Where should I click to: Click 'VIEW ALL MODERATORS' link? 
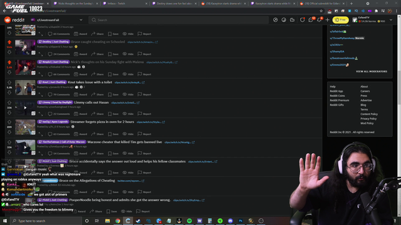tap(372, 71)
